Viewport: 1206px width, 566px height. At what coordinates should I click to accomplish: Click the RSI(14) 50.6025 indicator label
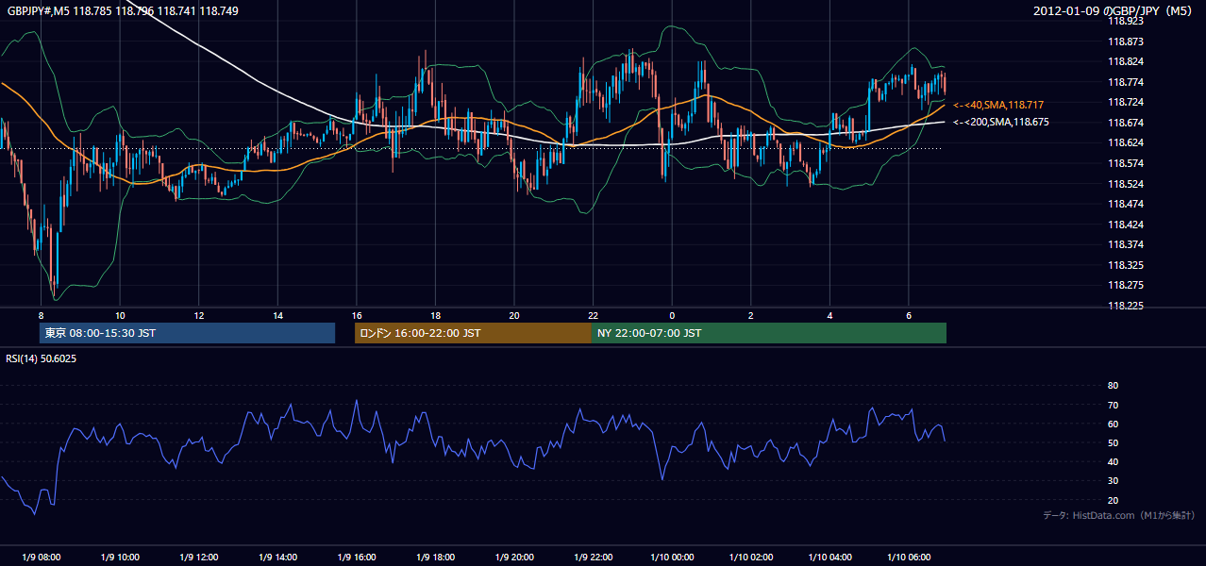(42, 358)
